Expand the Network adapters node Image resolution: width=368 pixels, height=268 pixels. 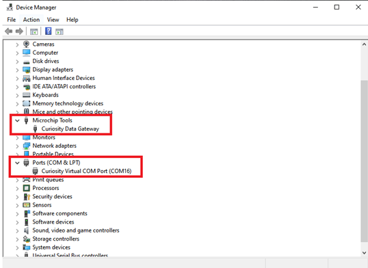(x=17, y=146)
